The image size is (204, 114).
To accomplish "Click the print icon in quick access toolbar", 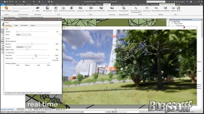I will [24, 2].
